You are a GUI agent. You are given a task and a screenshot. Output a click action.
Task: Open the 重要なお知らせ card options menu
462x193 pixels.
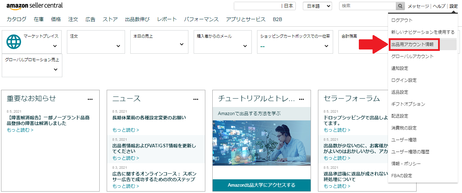tap(90, 99)
